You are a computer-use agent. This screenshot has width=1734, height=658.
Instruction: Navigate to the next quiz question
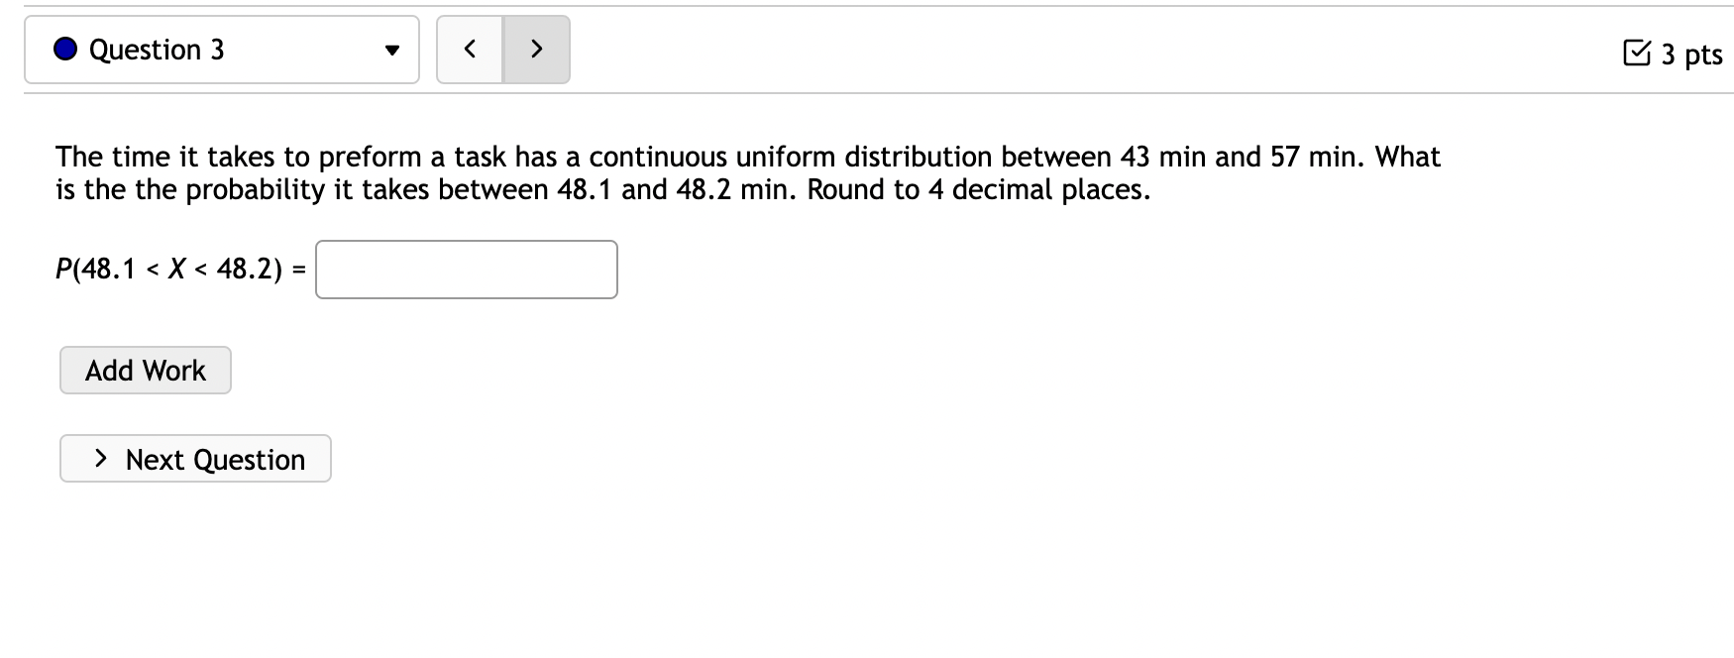click(194, 458)
